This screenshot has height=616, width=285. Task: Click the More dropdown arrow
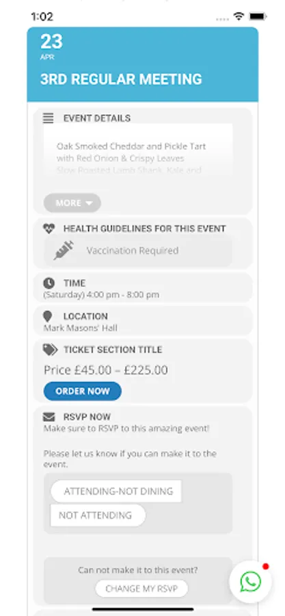point(89,203)
